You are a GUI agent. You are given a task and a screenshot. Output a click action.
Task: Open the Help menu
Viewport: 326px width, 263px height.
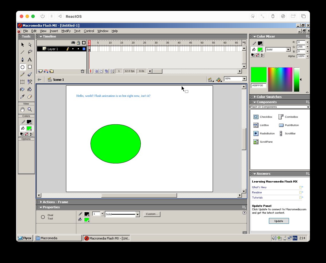[115, 31]
